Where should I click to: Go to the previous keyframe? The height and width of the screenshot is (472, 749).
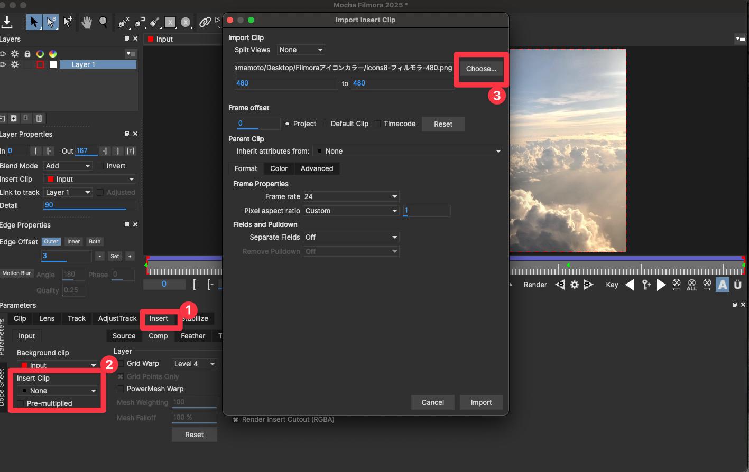[630, 285]
